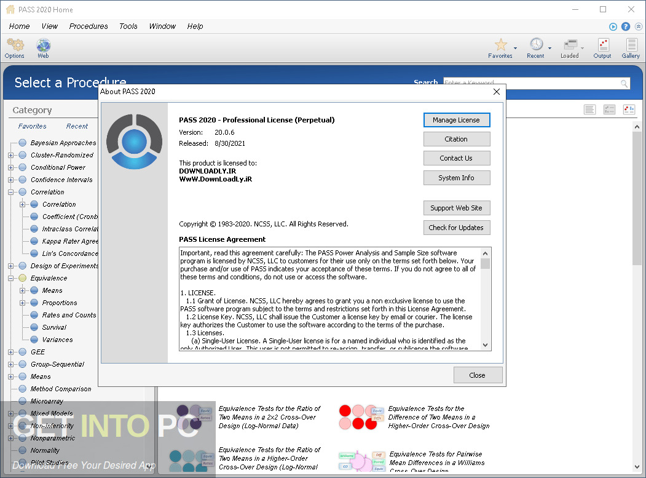
Task: Switch to detailed list layout icon
Action: (609, 110)
